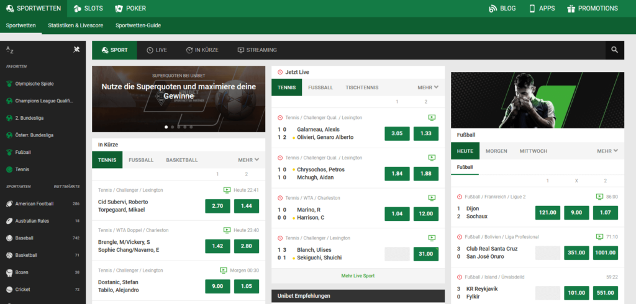Click the Apps phone icon
The width and height of the screenshot is (636, 304).
tap(532, 9)
